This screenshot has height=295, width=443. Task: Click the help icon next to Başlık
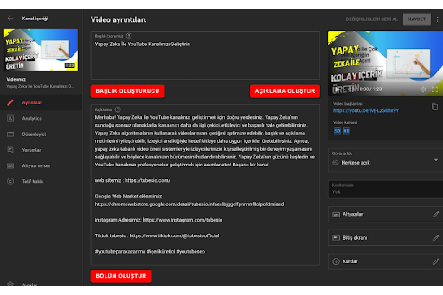pos(129,36)
